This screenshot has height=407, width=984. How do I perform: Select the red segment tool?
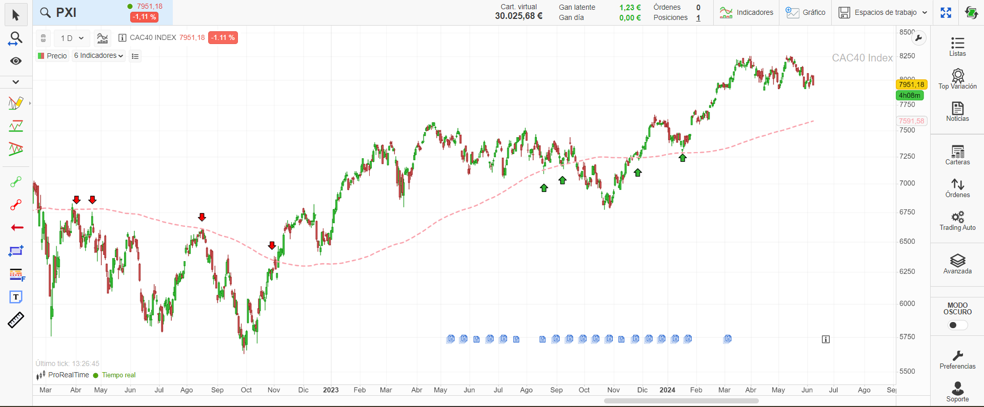tap(16, 205)
